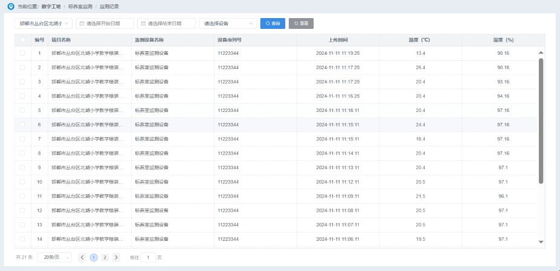The image size is (560, 271).
Task: Click 标养室监测 in the breadcrumb
Action: click(x=80, y=7)
